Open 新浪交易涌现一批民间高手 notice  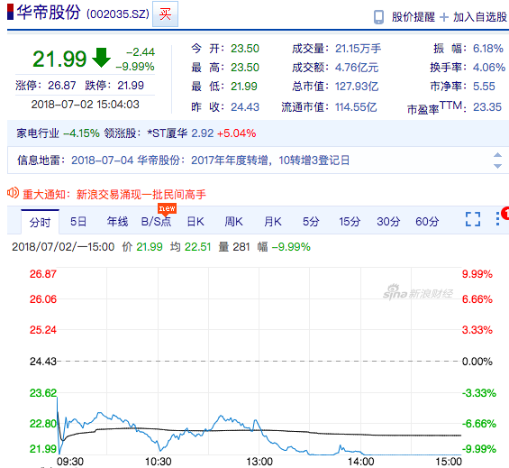click(x=141, y=195)
